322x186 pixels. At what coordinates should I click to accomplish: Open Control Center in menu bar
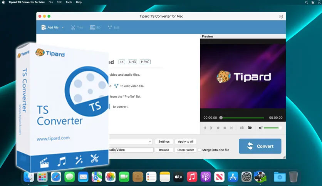(313, 2)
